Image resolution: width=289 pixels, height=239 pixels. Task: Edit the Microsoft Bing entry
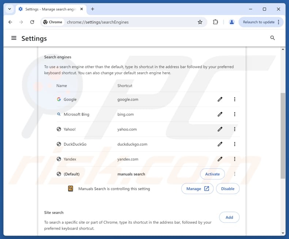[220, 114]
